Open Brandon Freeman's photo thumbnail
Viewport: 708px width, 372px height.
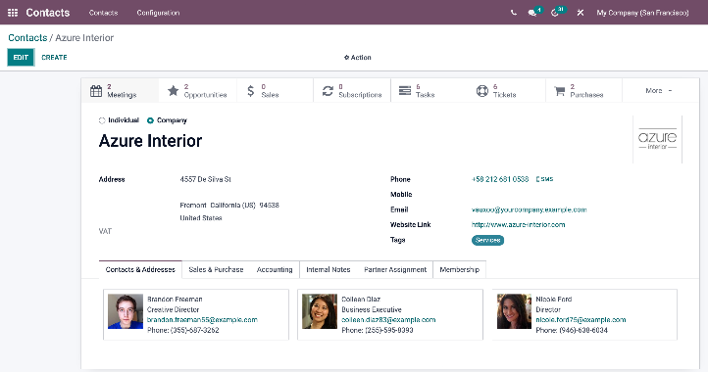pyautogui.click(x=126, y=311)
